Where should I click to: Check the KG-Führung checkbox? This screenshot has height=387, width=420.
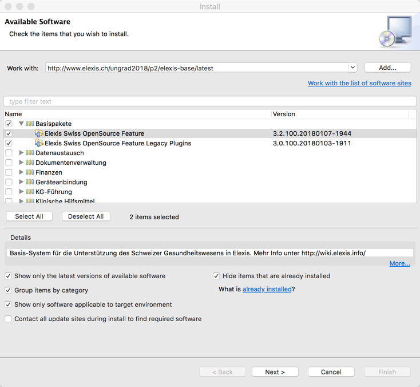[x=9, y=192]
